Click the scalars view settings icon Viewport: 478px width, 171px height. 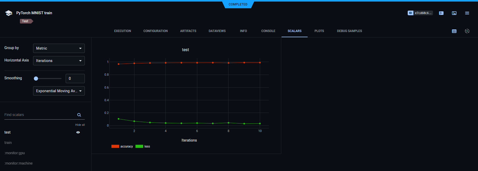454,31
